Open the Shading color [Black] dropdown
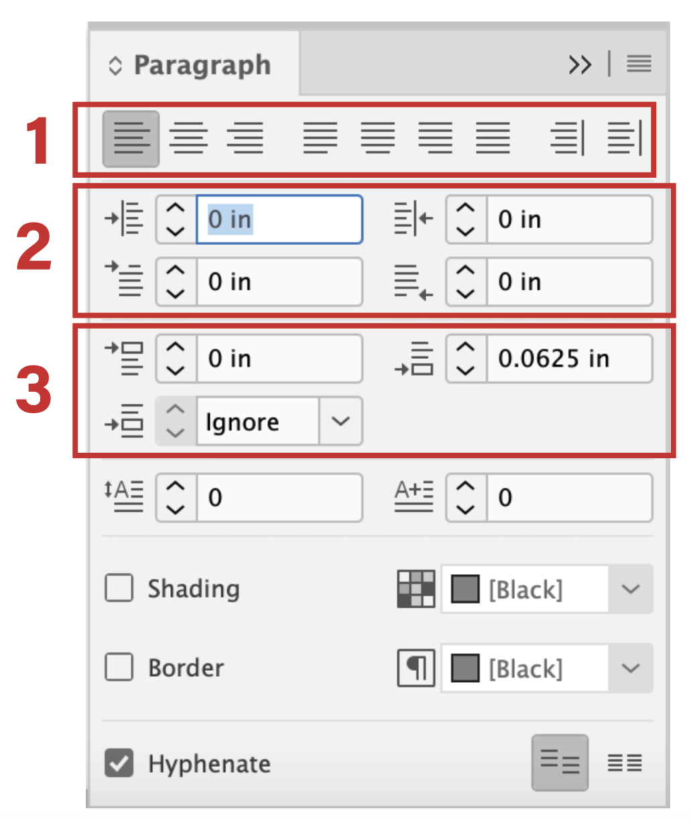This screenshot has height=821, width=693. [x=631, y=589]
